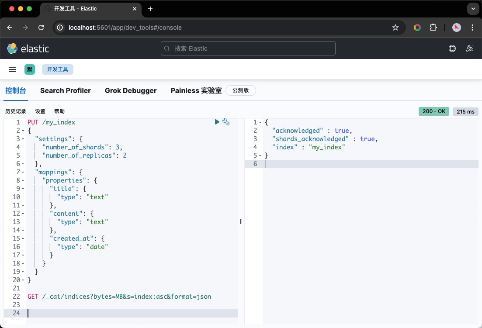Fold the response JSON at line 1

point(260,123)
